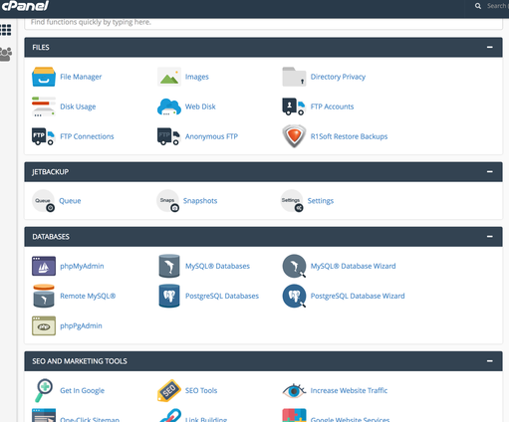Open the sidebar user manager icon
The image size is (509, 422).
6,54
